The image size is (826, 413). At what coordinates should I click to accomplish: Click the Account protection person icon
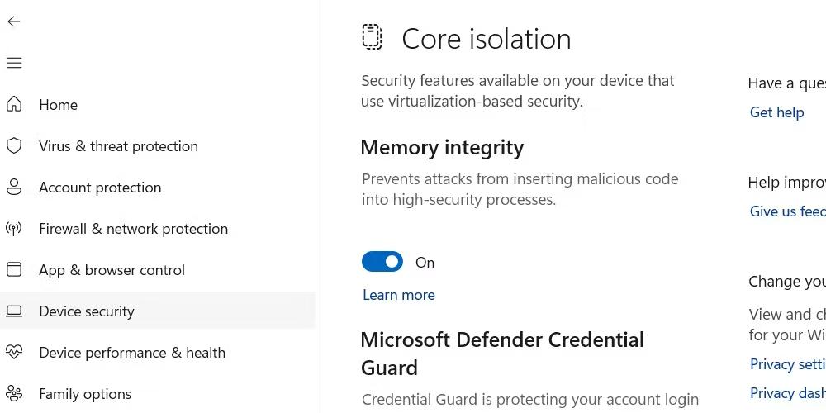(x=14, y=187)
